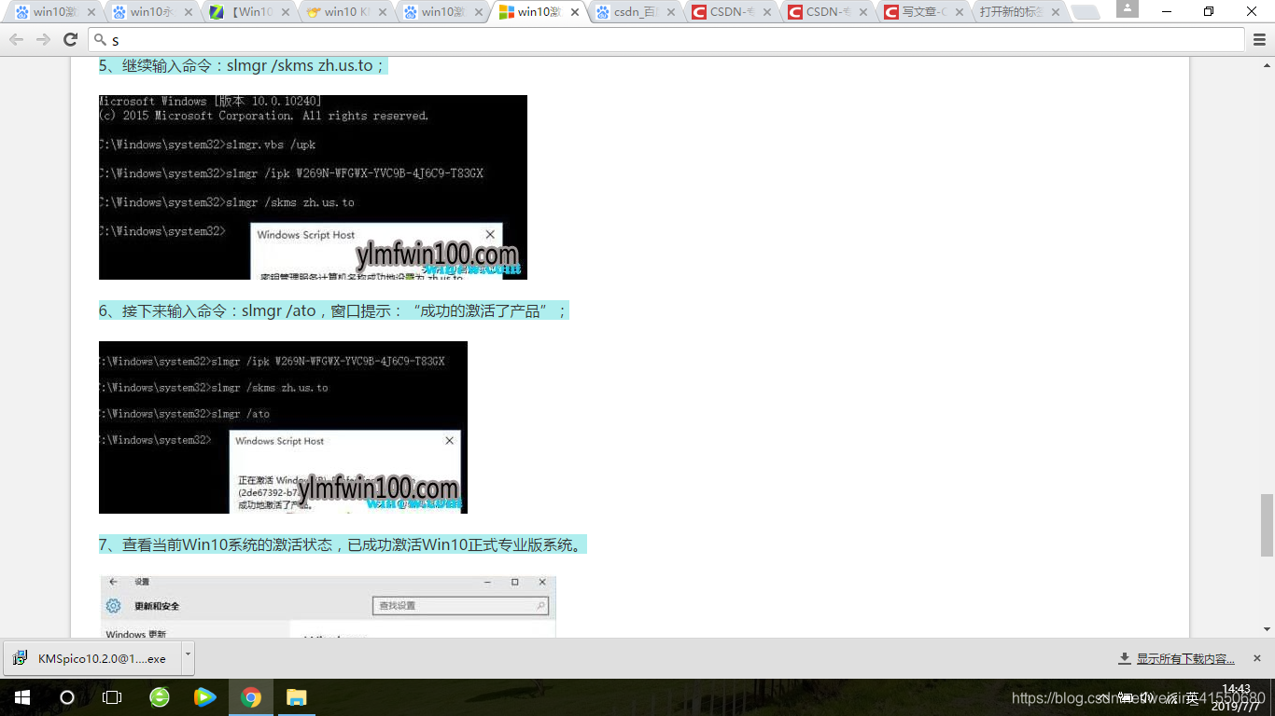Close the csdn_百度 tab

pyautogui.click(x=672, y=13)
